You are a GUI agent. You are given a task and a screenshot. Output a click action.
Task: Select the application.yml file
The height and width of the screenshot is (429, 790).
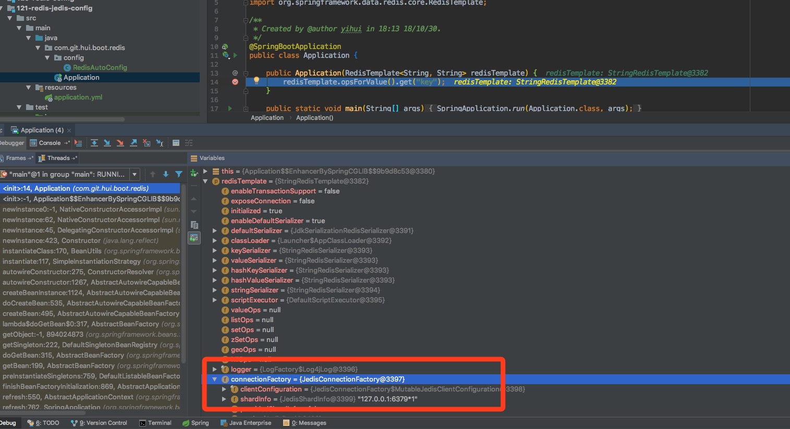(x=78, y=97)
